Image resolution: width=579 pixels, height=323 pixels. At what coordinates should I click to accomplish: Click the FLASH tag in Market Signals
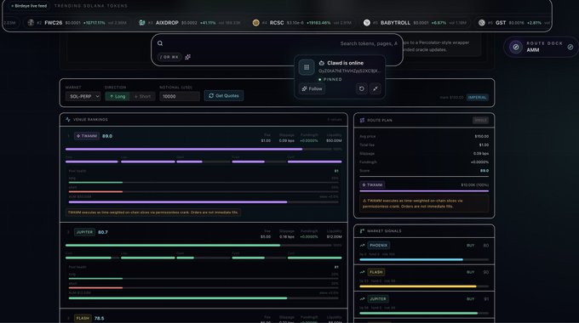[376, 272]
